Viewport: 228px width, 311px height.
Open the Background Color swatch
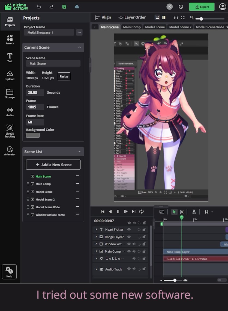(x=33, y=135)
